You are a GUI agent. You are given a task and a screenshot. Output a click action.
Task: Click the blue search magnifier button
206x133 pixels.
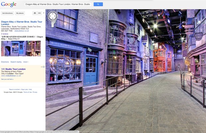pyautogui.click(x=98, y=4)
